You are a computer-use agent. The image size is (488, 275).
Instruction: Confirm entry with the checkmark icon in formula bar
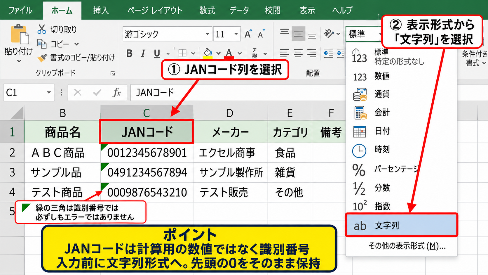tap(97, 93)
